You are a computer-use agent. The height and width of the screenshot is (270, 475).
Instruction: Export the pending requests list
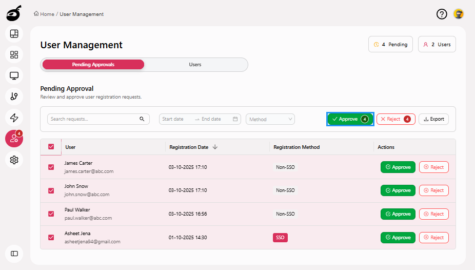(x=433, y=119)
